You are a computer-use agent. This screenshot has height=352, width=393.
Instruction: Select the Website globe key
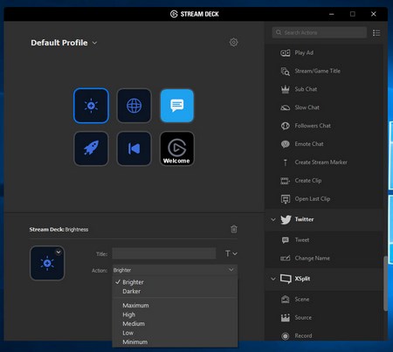click(134, 106)
